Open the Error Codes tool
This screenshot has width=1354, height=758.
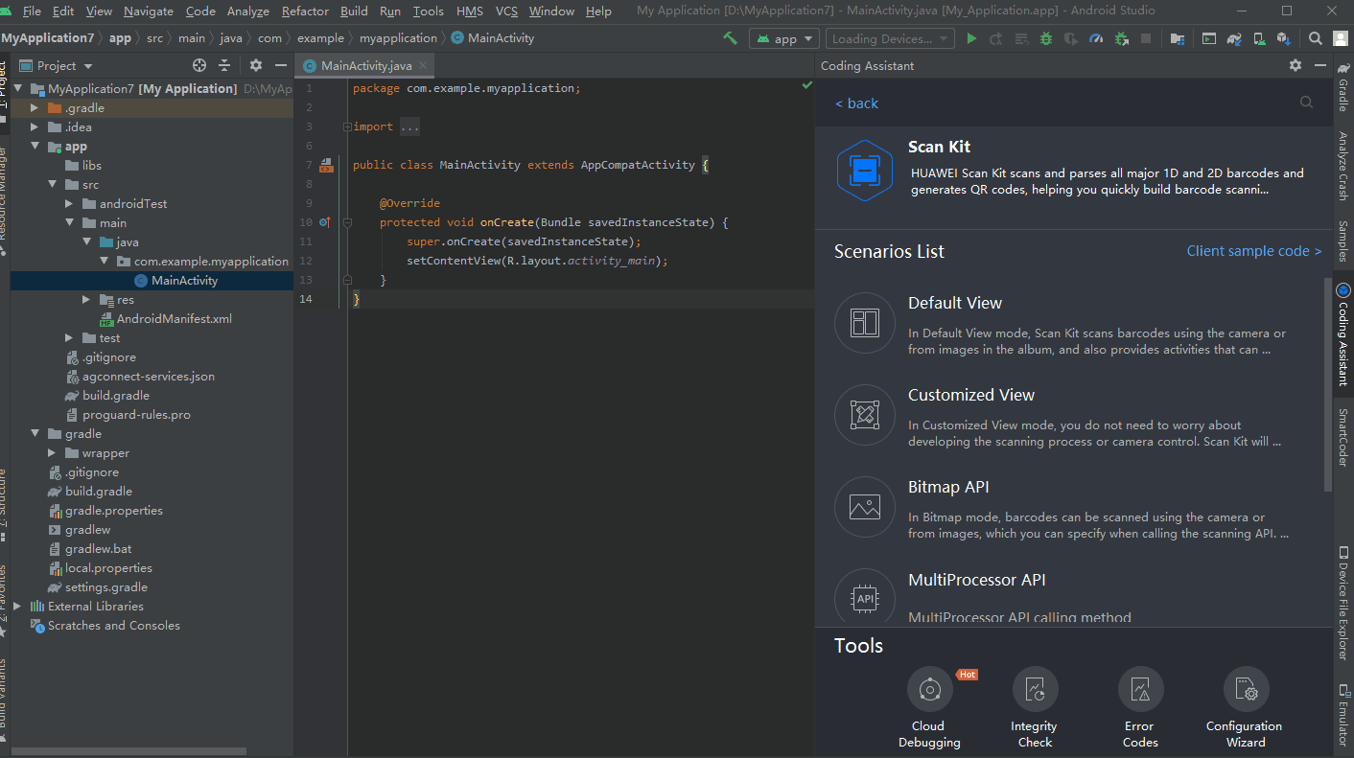(1140, 707)
